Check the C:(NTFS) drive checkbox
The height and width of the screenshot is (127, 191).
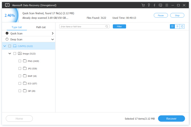pyautogui.click(x=10, y=46)
